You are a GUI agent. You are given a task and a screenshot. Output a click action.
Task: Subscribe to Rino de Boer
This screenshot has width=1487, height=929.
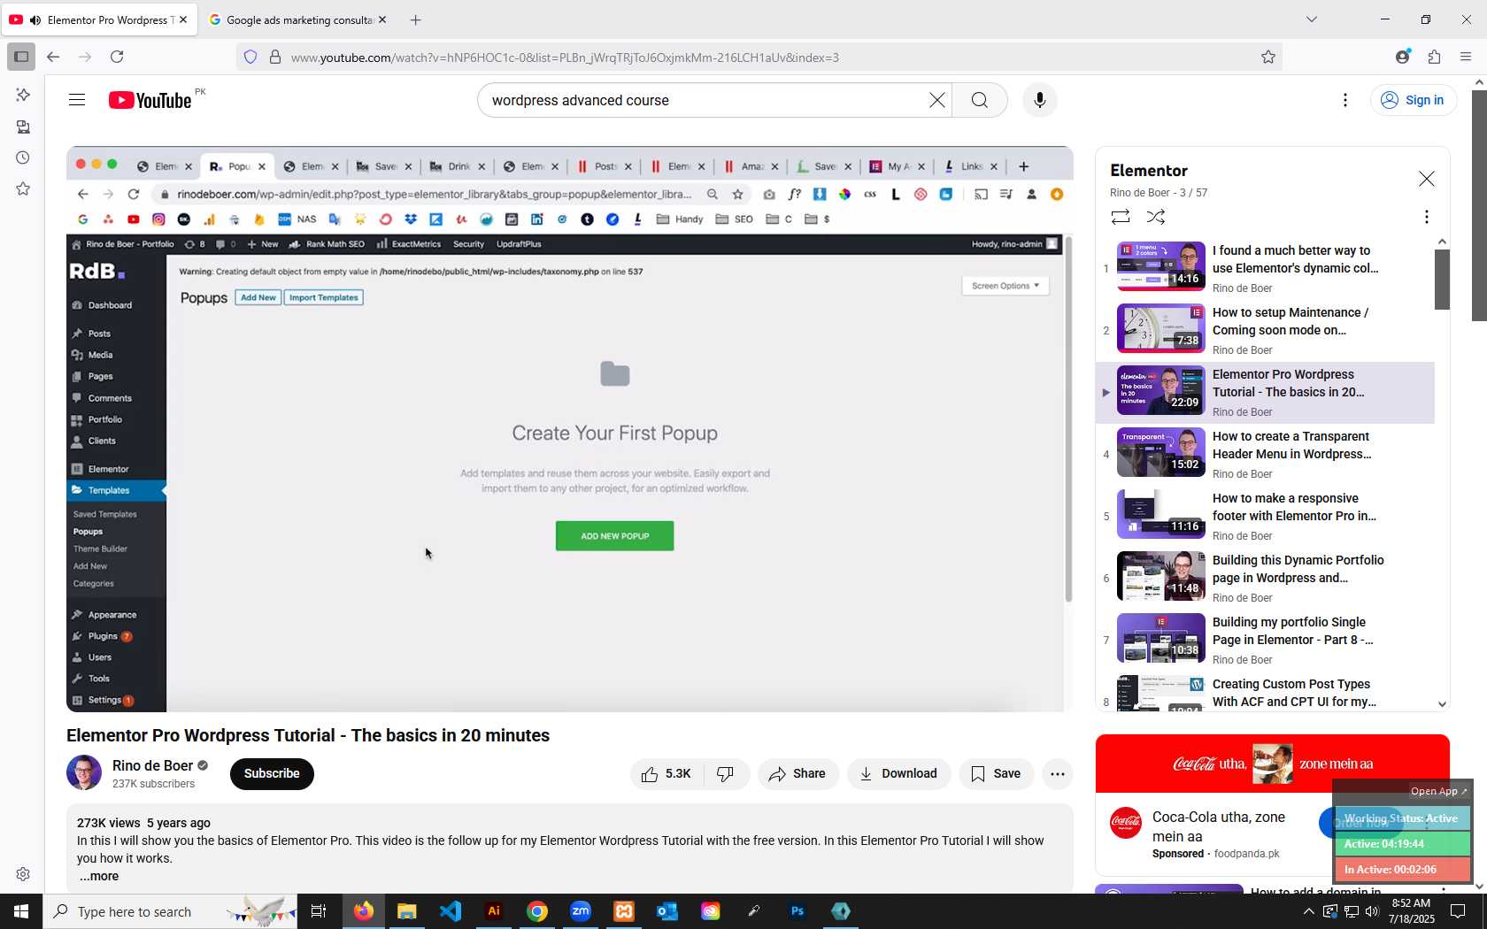point(272,774)
